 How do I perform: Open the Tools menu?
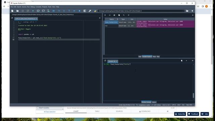point(50,7)
